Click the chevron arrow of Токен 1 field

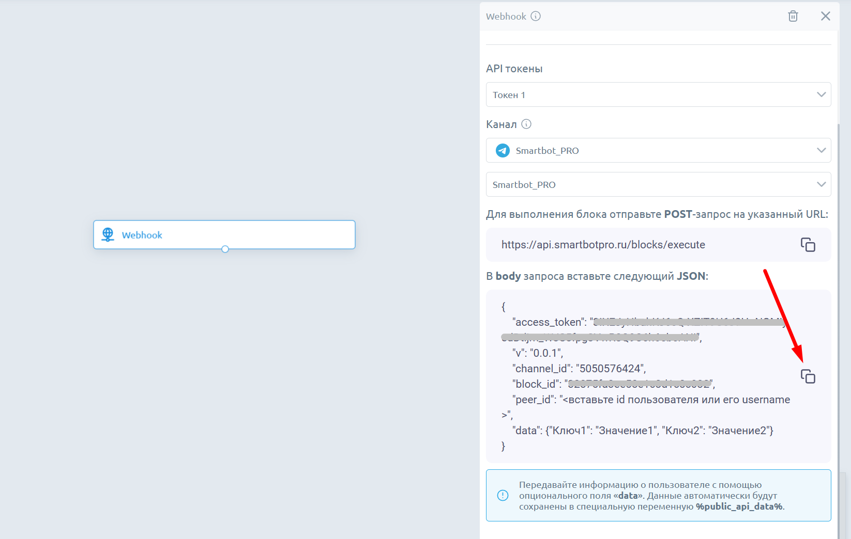click(821, 94)
